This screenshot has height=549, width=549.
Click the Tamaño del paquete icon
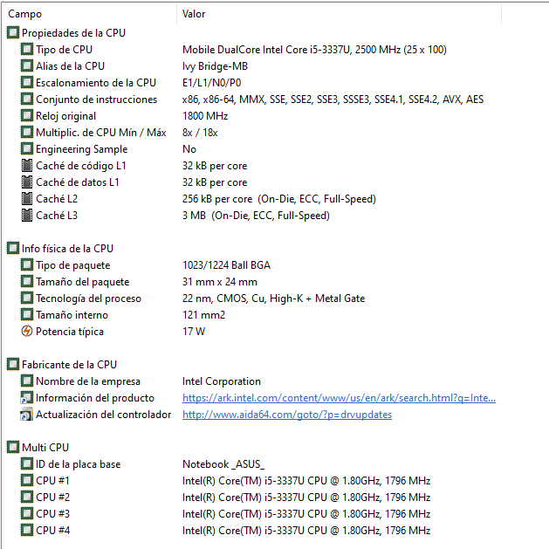[x=27, y=282]
